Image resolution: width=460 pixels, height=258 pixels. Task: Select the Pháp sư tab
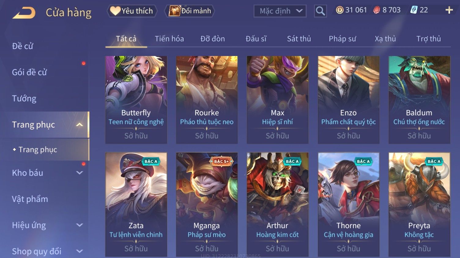pyautogui.click(x=342, y=39)
